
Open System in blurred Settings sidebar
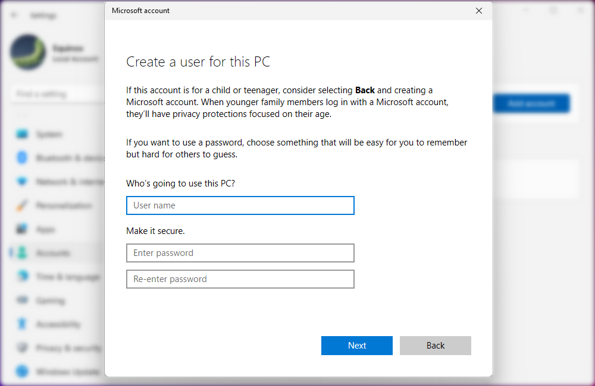(49, 134)
